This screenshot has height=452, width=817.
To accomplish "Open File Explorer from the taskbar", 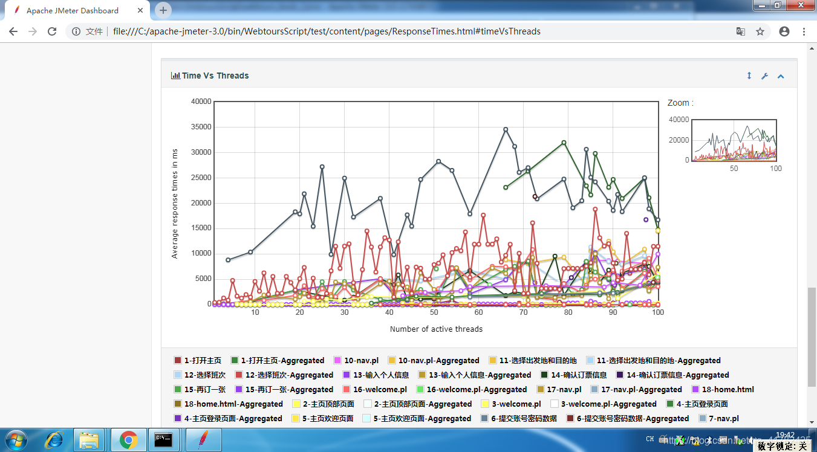I will (x=90, y=440).
